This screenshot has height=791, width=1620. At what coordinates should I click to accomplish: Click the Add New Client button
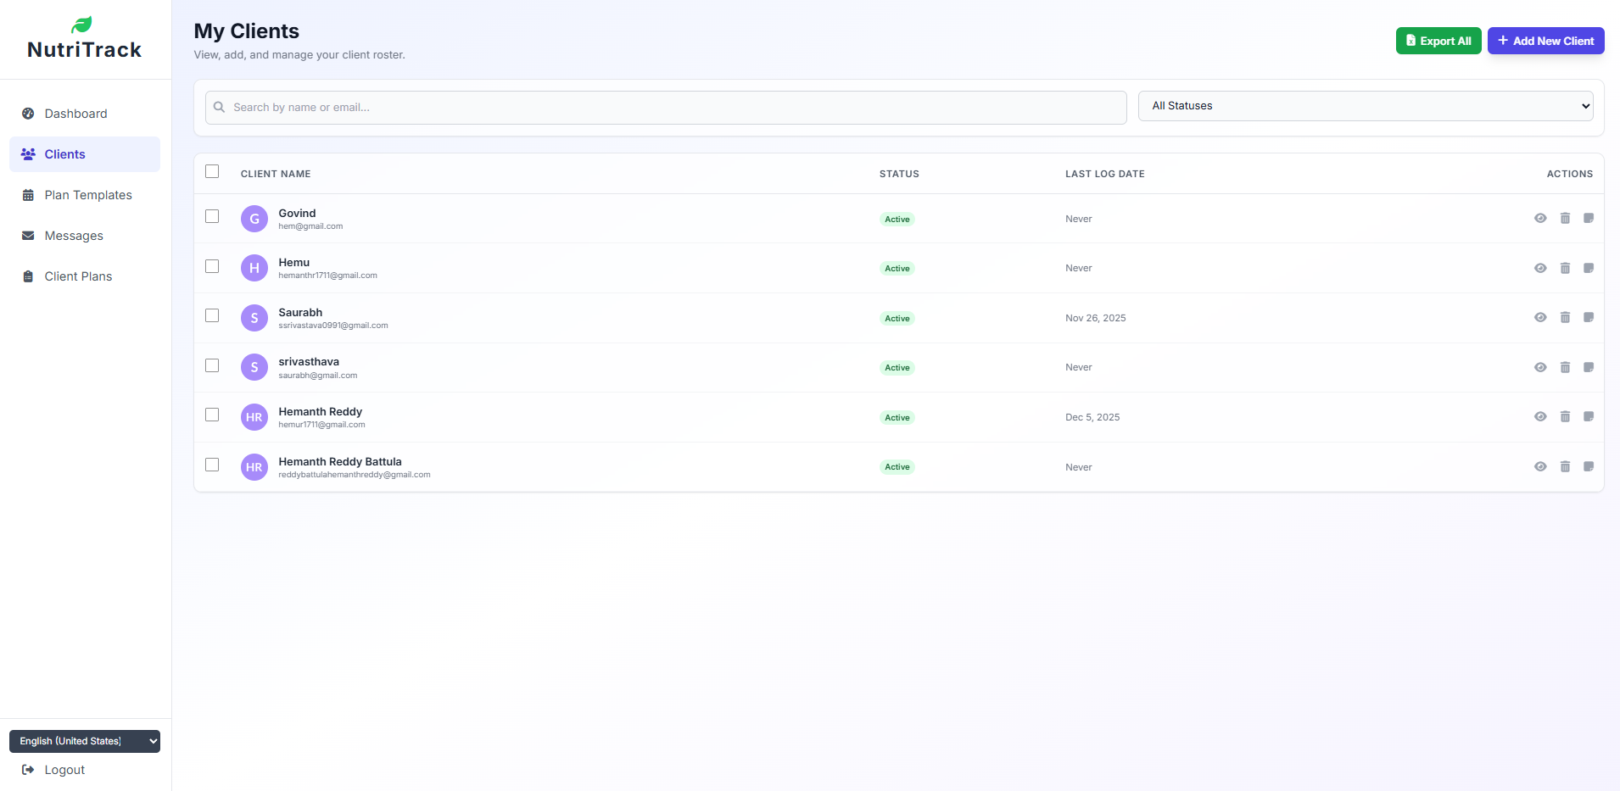[1545, 40]
